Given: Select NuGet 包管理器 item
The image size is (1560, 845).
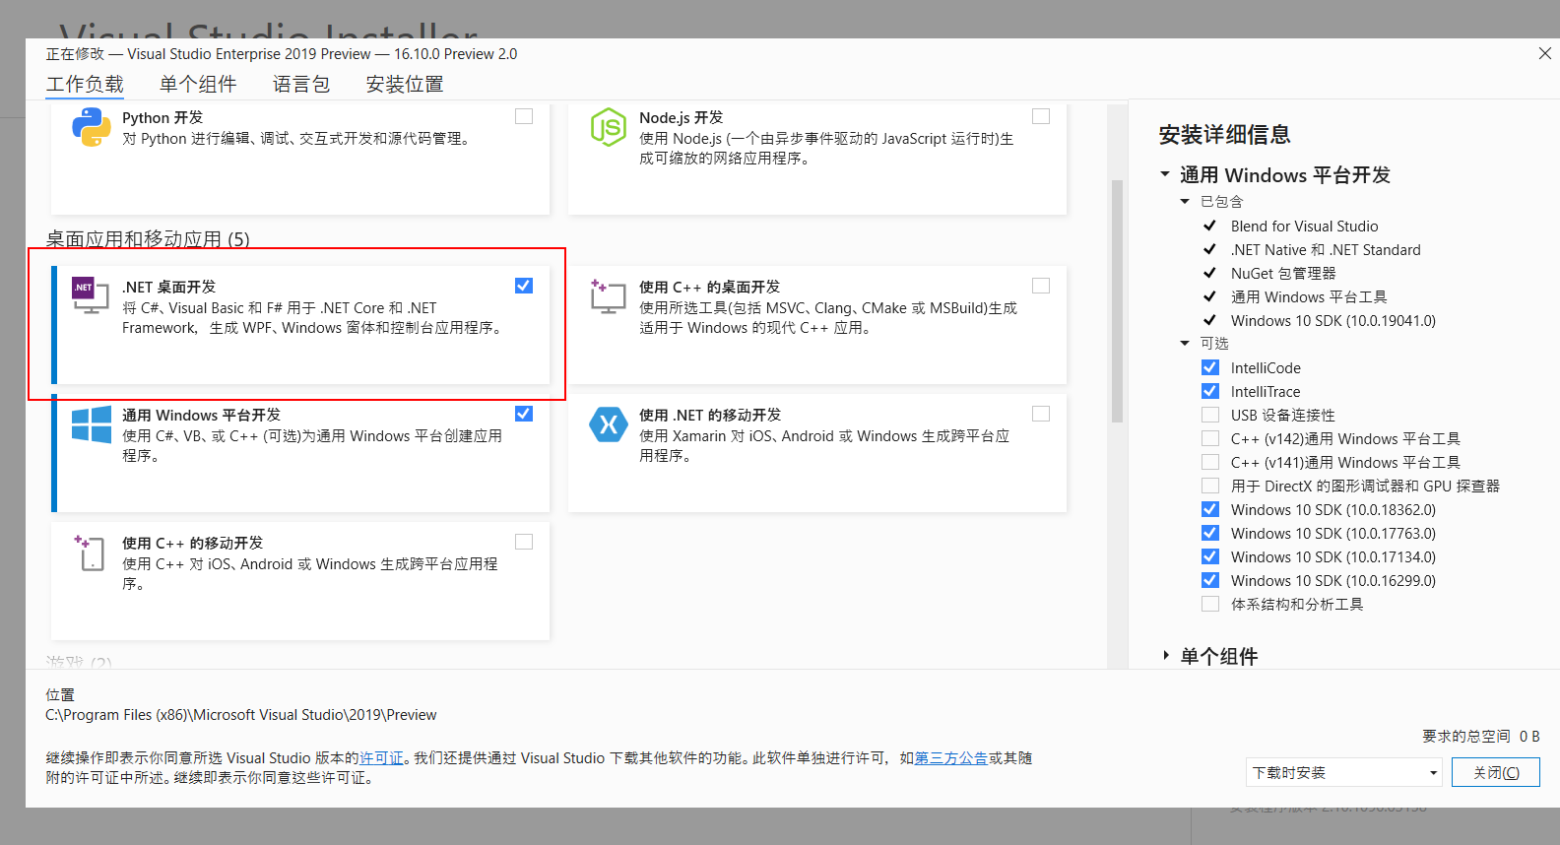Looking at the screenshot, I should click(1283, 274).
